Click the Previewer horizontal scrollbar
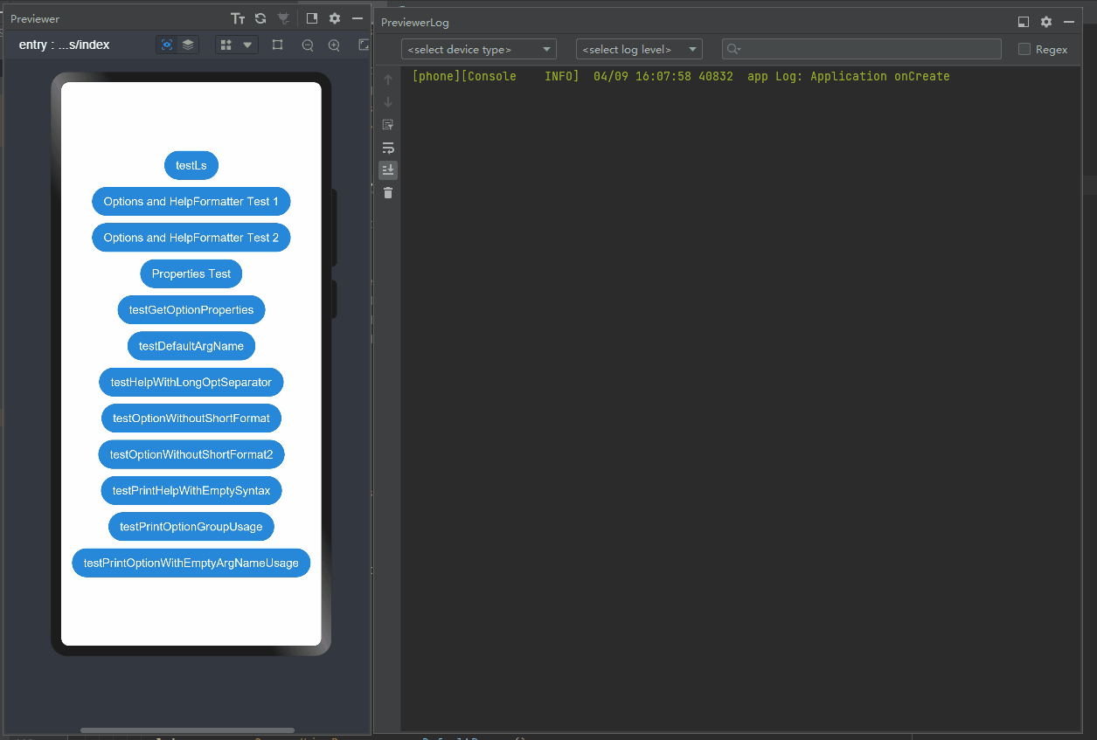The height and width of the screenshot is (740, 1097). coord(187,730)
